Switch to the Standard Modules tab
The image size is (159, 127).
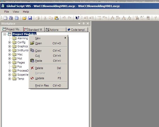coord(34,30)
